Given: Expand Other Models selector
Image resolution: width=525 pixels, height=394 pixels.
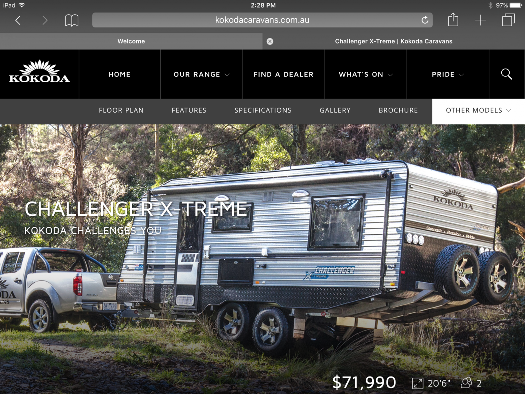Looking at the screenshot, I should [x=478, y=111].
